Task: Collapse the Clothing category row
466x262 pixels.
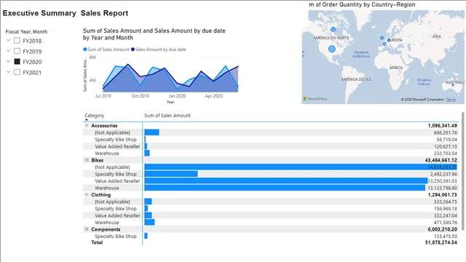Action: 87,195
